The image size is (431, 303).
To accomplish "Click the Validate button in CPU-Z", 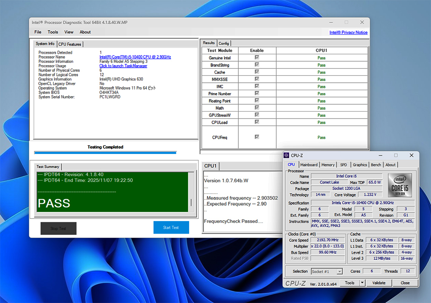I will [379, 283].
